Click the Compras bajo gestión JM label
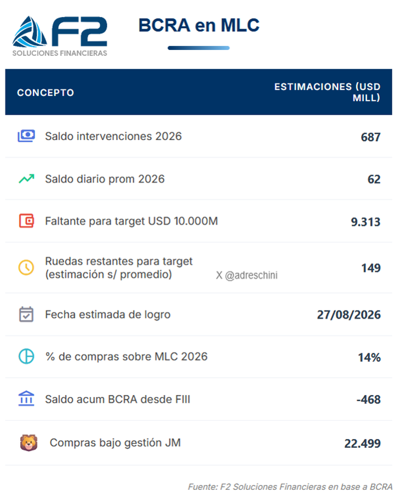The width and height of the screenshot is (400, 497). [115, 443]
